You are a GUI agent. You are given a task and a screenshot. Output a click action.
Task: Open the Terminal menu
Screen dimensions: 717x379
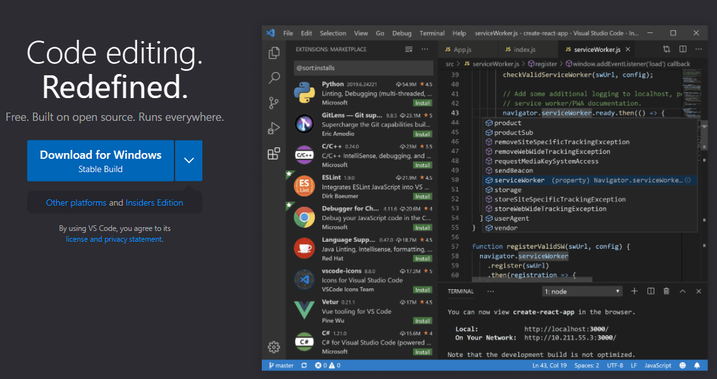[432, 33]
